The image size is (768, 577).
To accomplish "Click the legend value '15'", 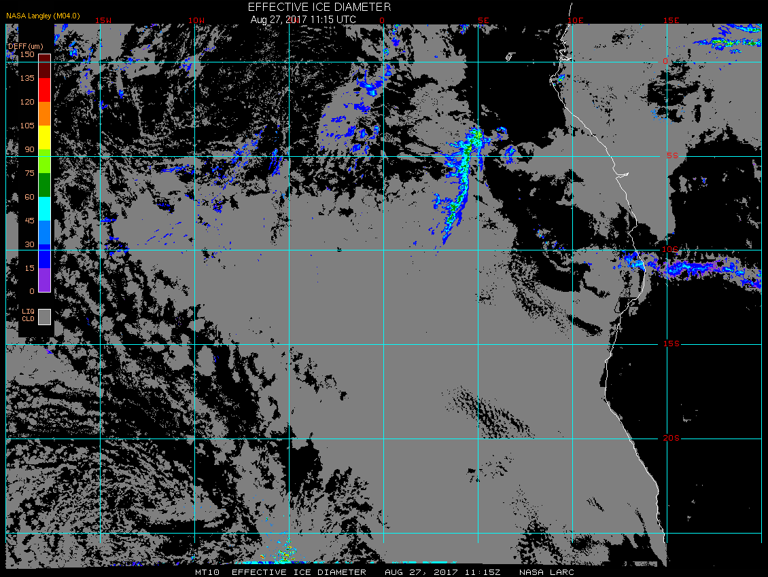I will [30, 267].
